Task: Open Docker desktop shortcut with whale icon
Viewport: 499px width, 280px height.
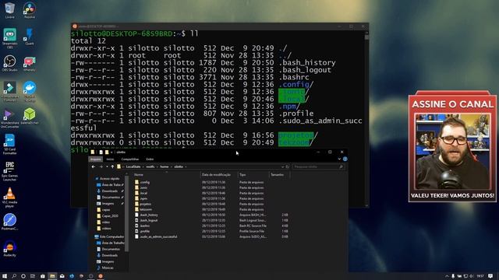Action: [x=30, y=92]
